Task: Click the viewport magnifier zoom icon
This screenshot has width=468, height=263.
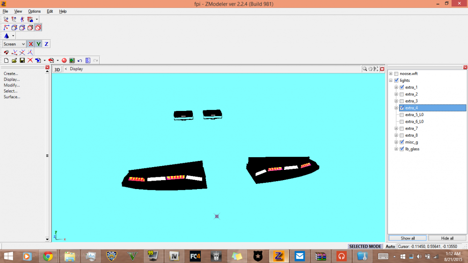Action: point(365,69)
